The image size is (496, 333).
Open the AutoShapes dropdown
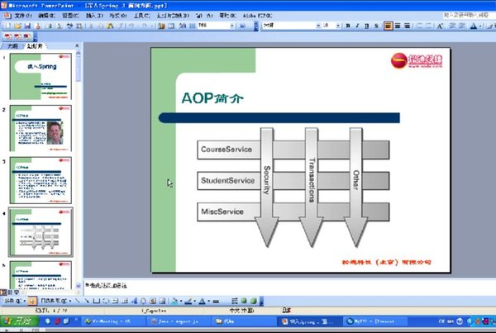(56, 301)
